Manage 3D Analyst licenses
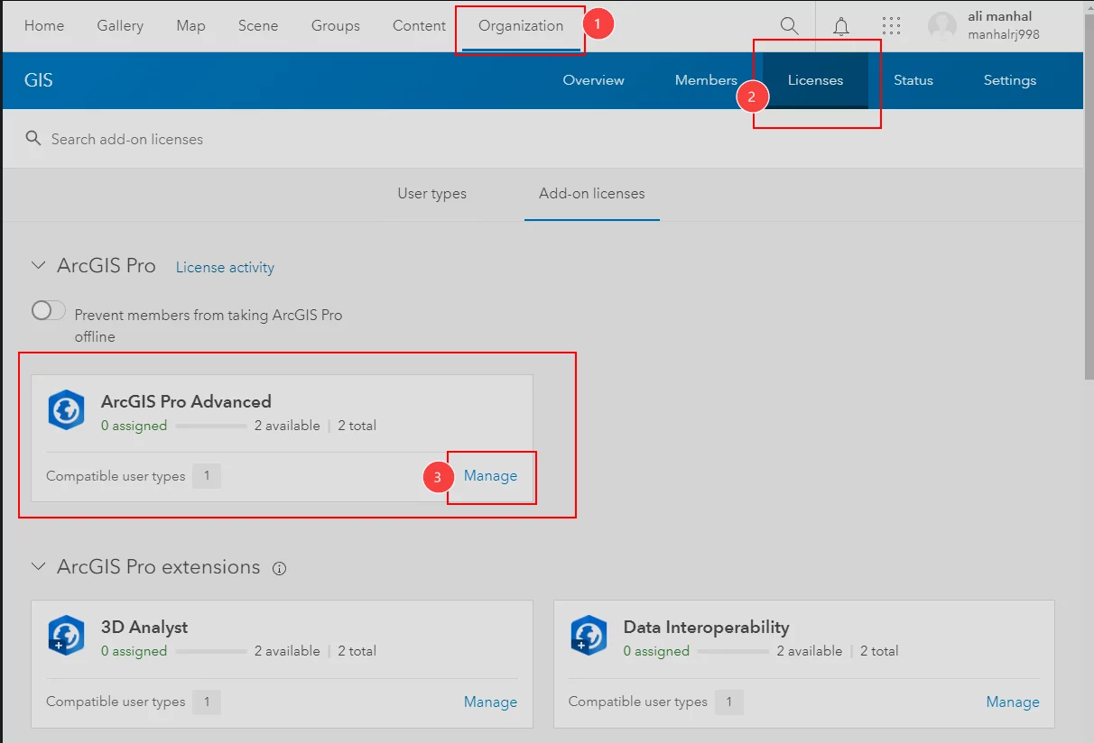The height and width of the screenshot is (743, 1094). click(x=491, y=702)
